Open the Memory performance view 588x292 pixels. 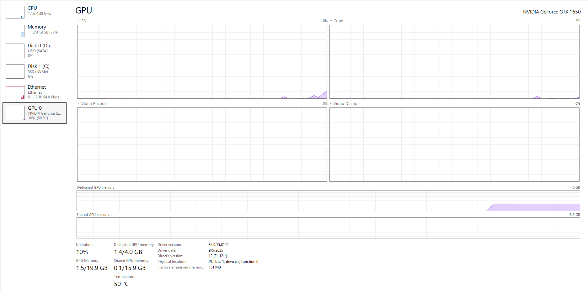pyautogui.click(x=35, y=31)
